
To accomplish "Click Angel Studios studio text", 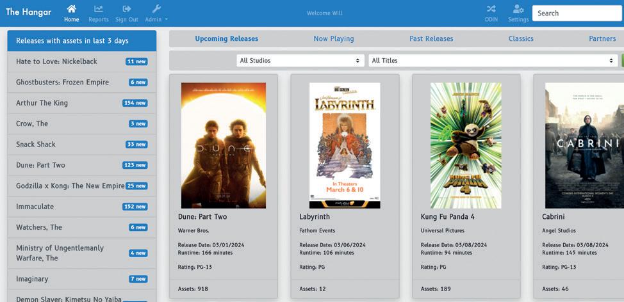I will pyautogui.click(x=559, y=230).
